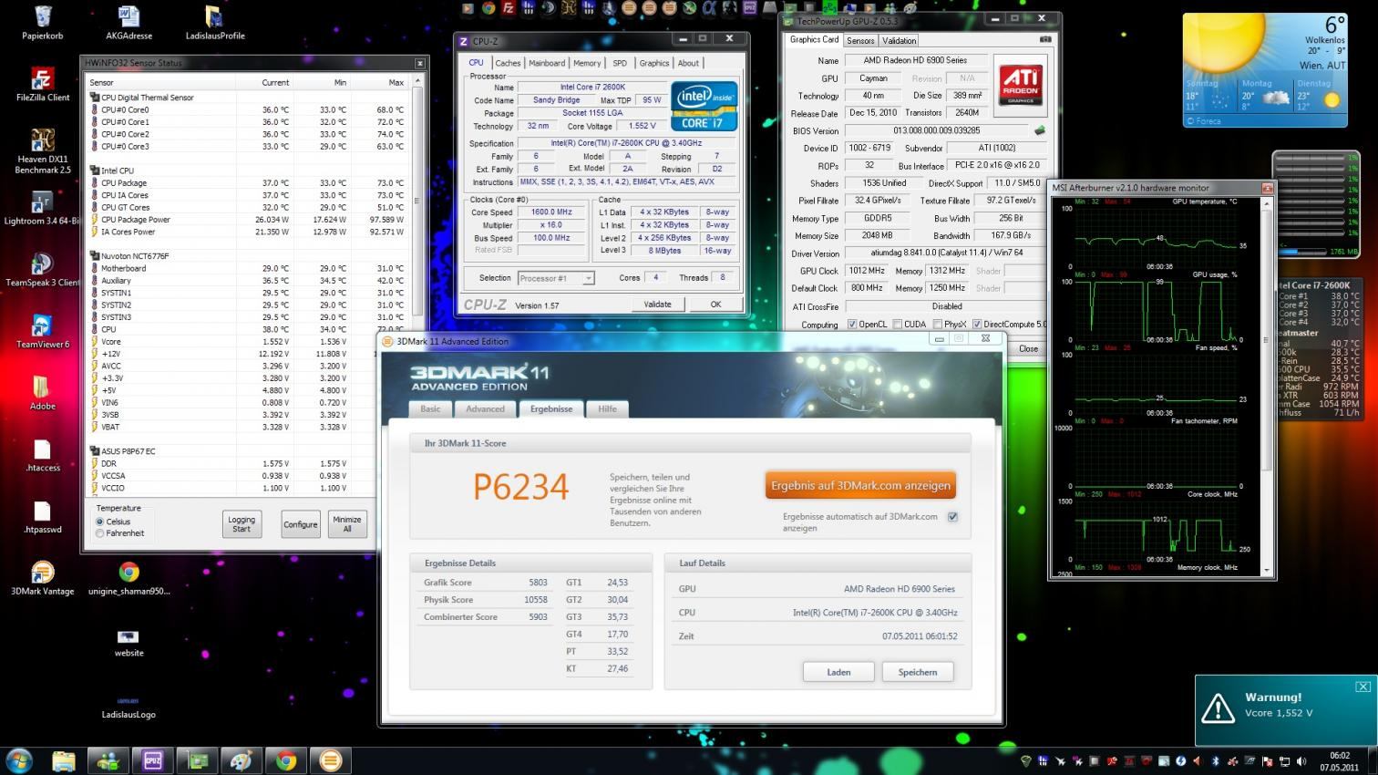The image size is (1378, 775).
Task: Click the GPU-Z camera screenshot icon
Action: point(1045,39)
